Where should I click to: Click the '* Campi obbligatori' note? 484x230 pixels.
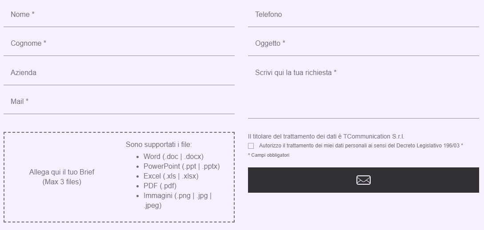[x=268, y=155]
